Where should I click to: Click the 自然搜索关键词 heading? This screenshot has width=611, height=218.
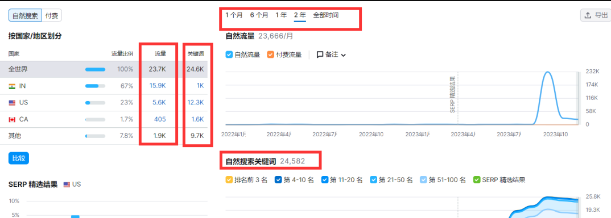[x=251, y=161]
